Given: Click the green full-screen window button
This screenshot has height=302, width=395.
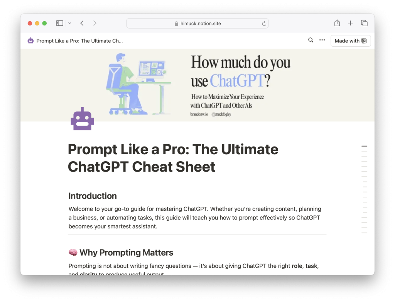Looking at the screenshot, I should (x=44, y=23).
